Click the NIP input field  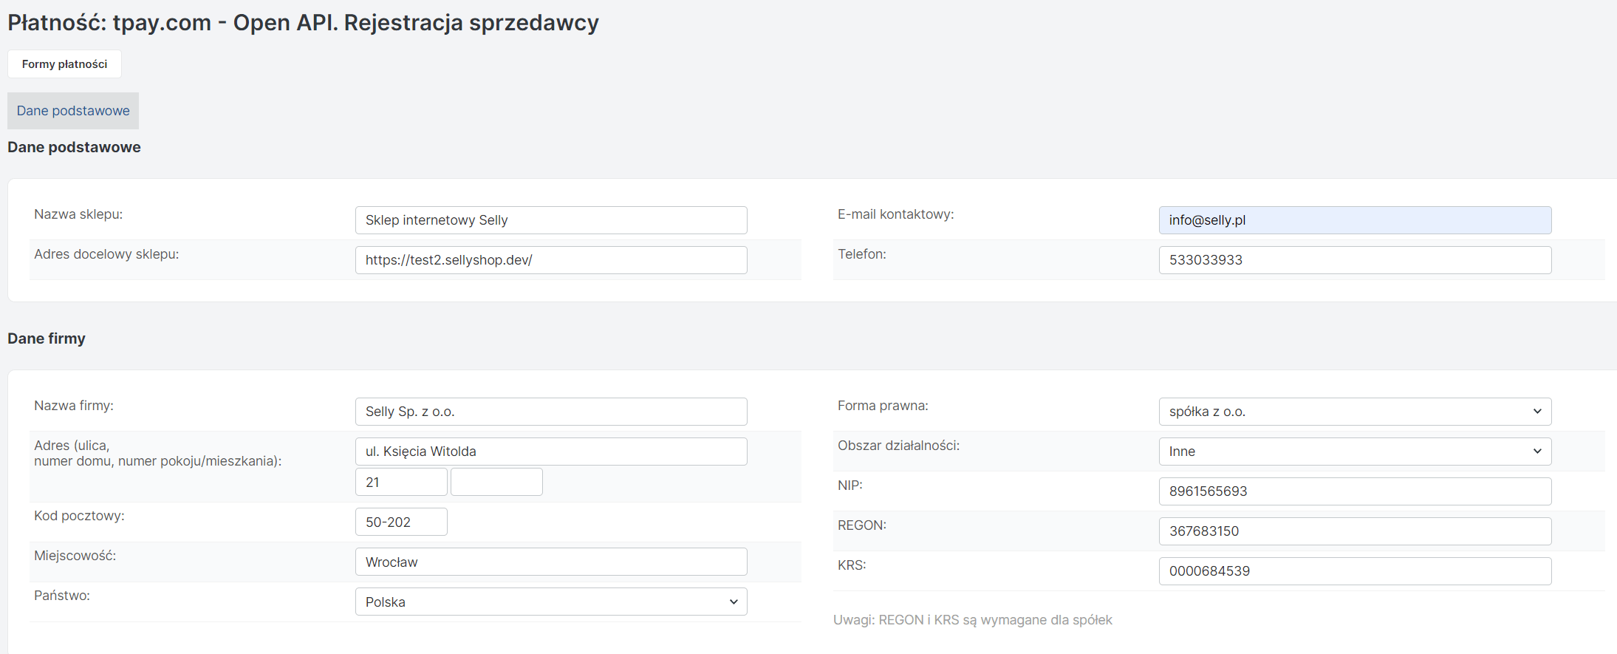click(x=1354, y=491)
